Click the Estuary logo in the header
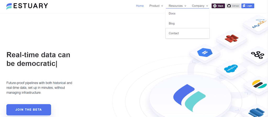This screenshot has height=117, width=268. click(27, 6)
